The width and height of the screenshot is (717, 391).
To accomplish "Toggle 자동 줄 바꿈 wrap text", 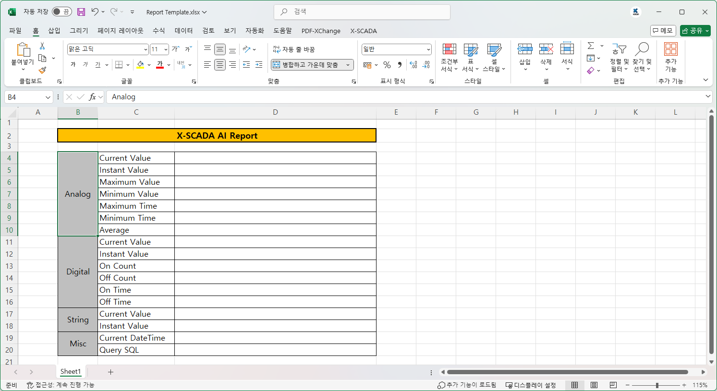I will (x=294, y=49).
